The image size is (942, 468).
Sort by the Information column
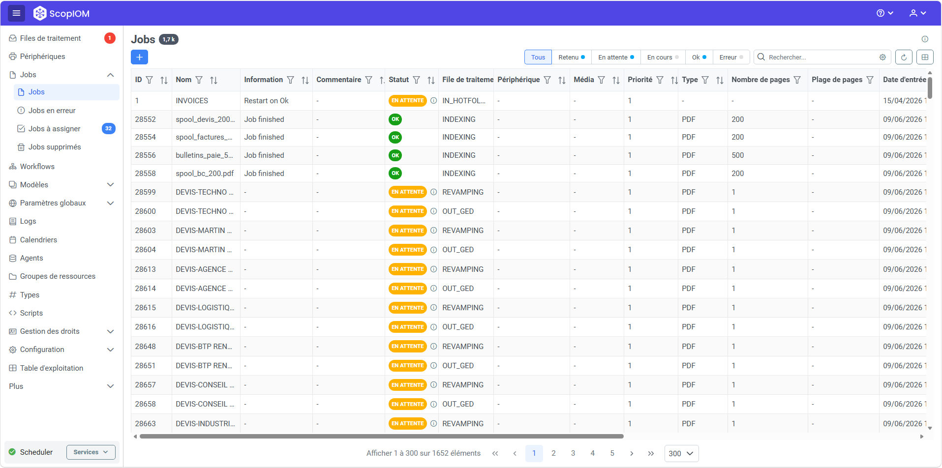[305, 80]
